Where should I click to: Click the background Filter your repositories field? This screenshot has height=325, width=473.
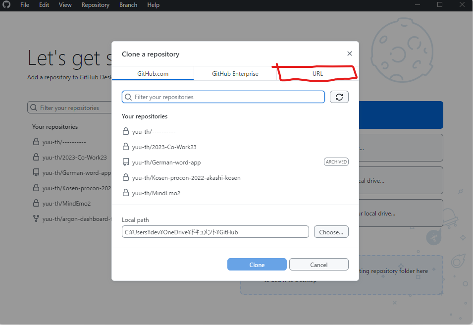coord(70,108)
